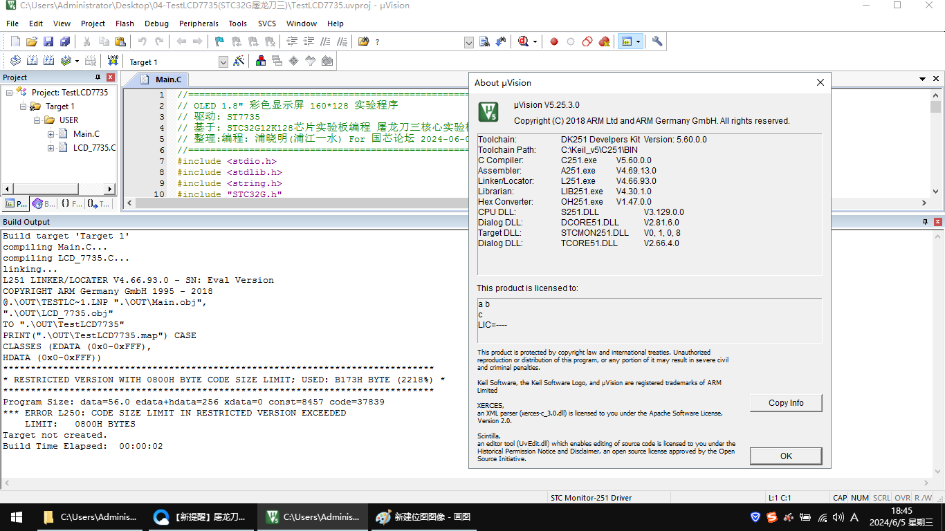Click the Open file folder icon
945x531 pixels.
32,41
